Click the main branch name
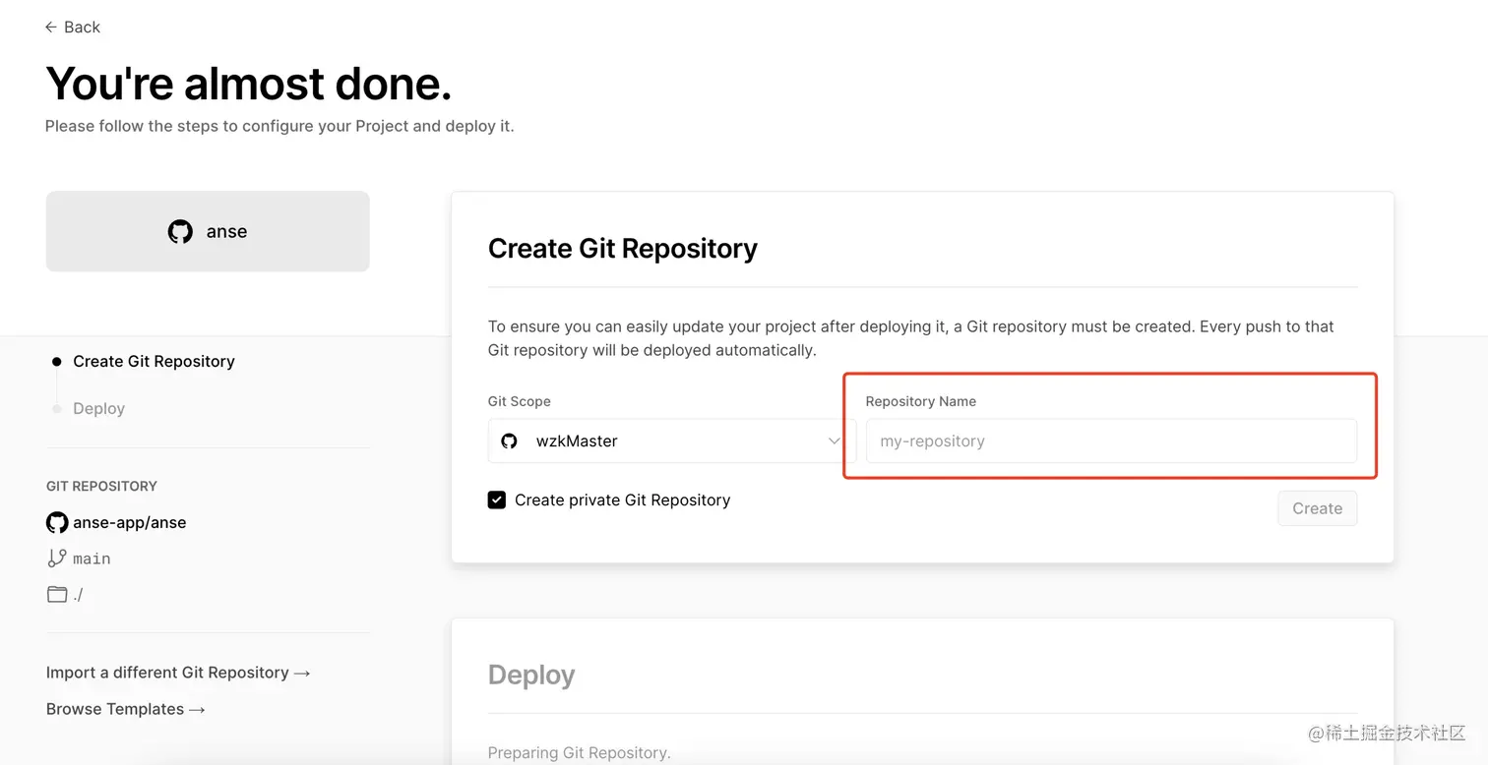 point(92,559)
